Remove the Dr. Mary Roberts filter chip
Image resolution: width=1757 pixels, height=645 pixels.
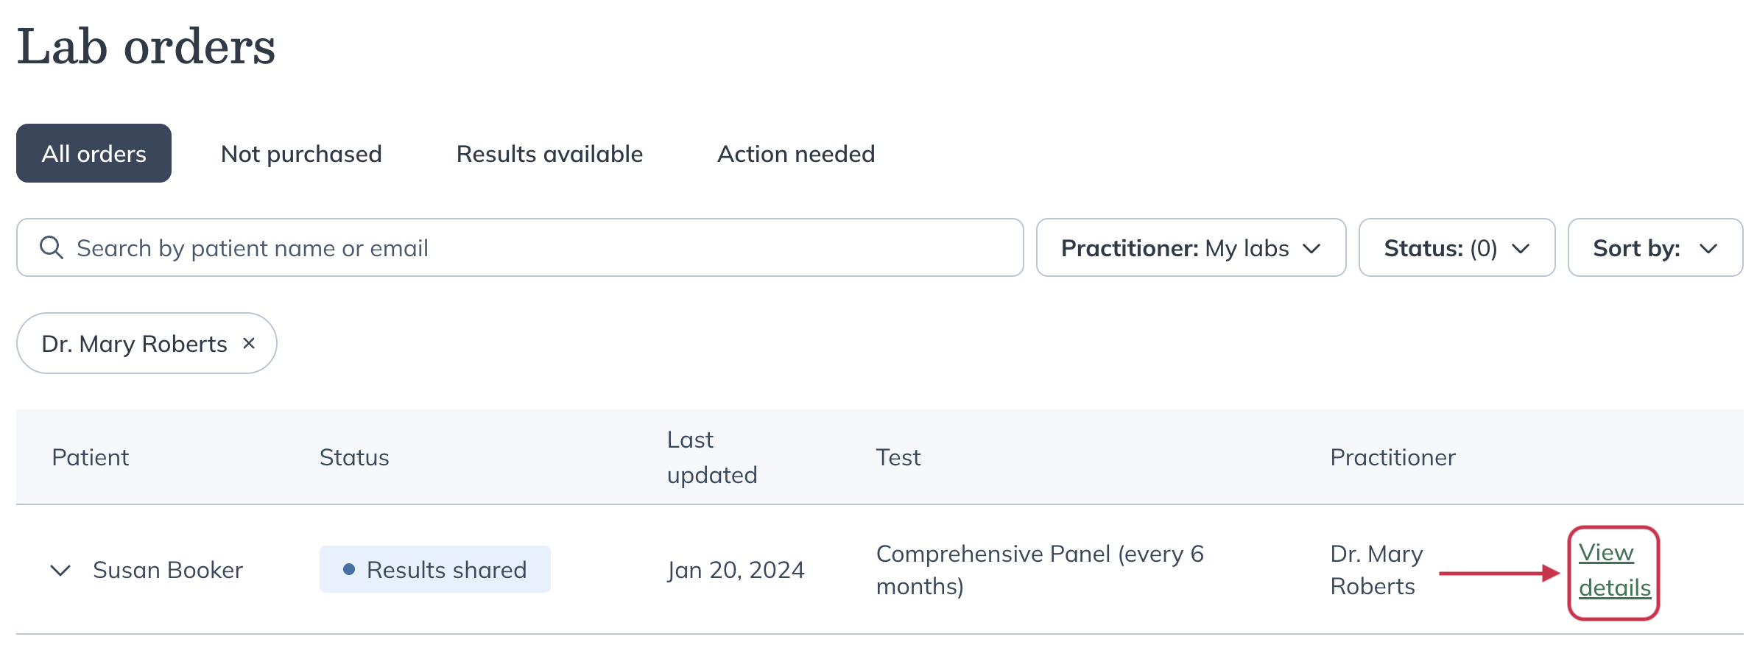pyautogui.click(x=249, y=343)
